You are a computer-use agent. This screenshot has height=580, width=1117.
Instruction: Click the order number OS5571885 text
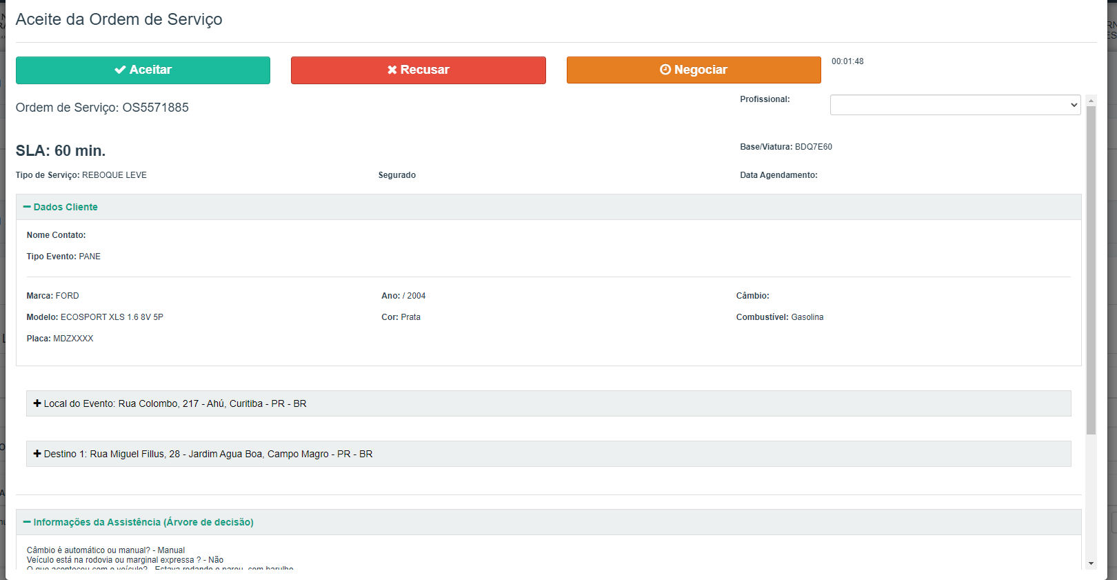(156, 108)
